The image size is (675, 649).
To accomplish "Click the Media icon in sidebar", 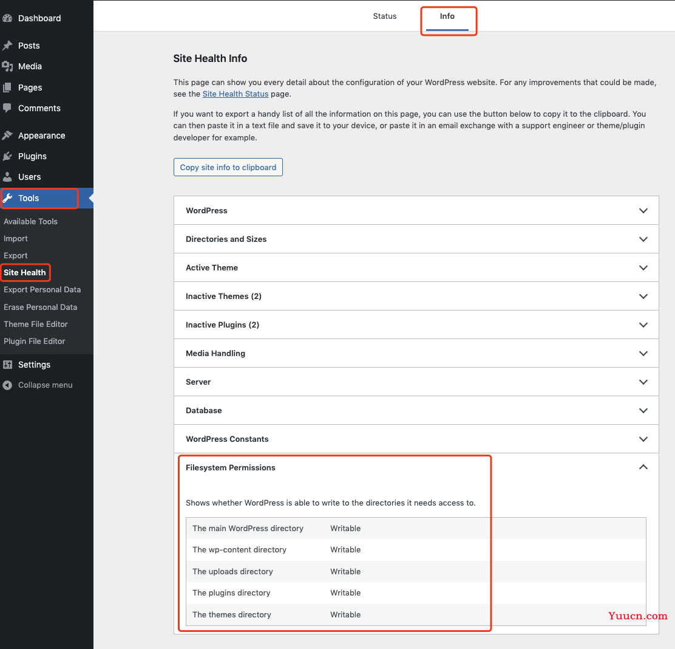I will coord(7,66).
